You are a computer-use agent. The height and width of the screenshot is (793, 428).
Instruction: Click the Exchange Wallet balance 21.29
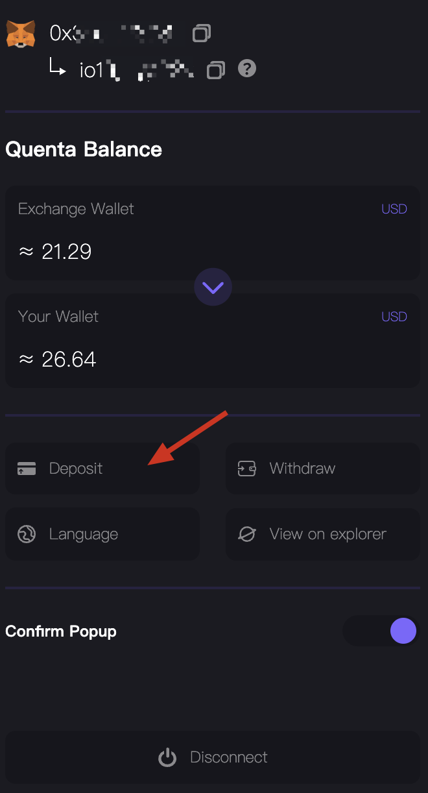point(66,251)
